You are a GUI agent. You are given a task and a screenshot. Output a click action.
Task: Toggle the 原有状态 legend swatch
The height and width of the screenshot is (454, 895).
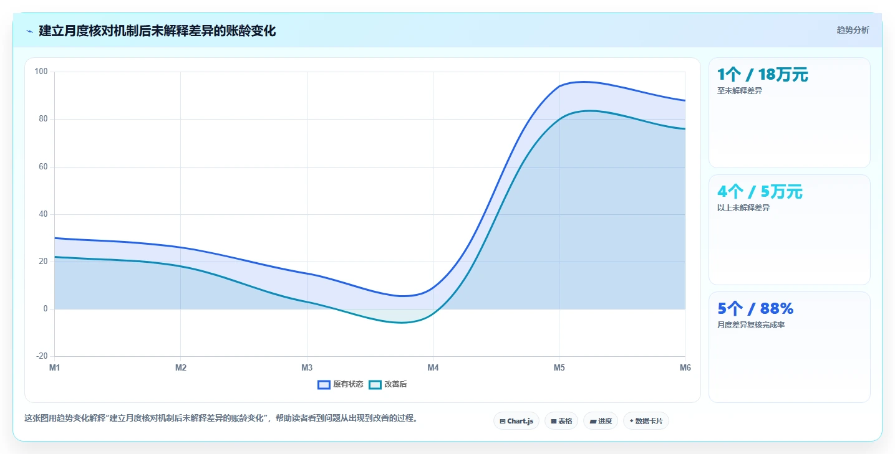coord(324,385)
